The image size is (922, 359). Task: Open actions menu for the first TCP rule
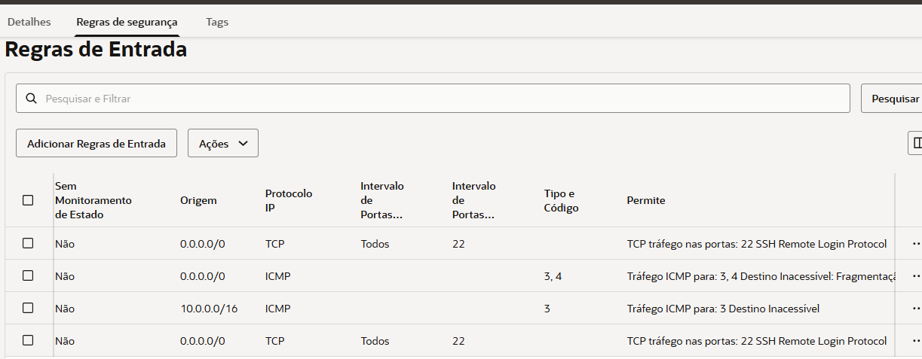916,244
